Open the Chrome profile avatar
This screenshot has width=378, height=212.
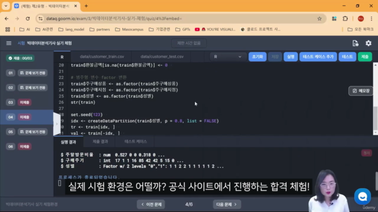pyautogui.click(x=361, y=18)
